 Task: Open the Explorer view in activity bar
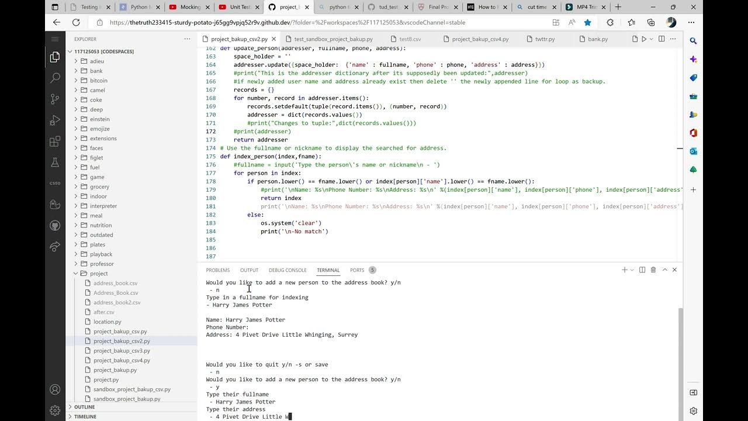click(55, 57)
